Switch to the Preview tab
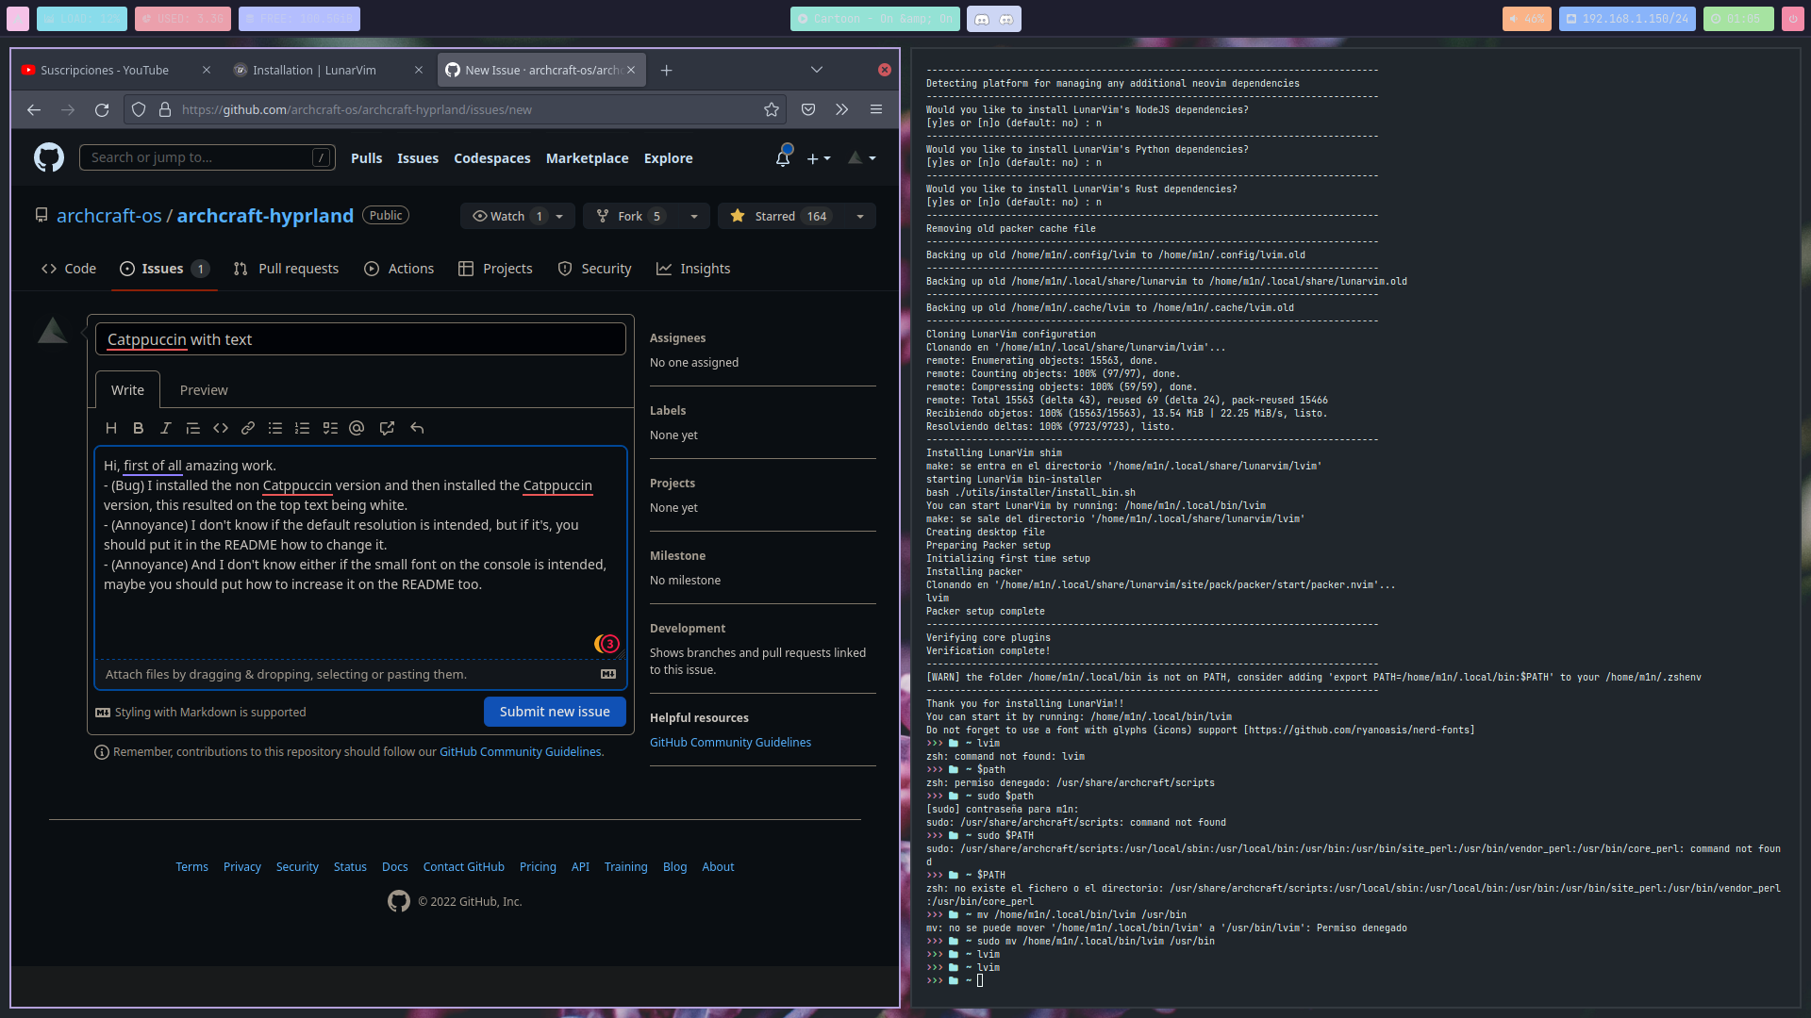 click(x=203, y=389)
